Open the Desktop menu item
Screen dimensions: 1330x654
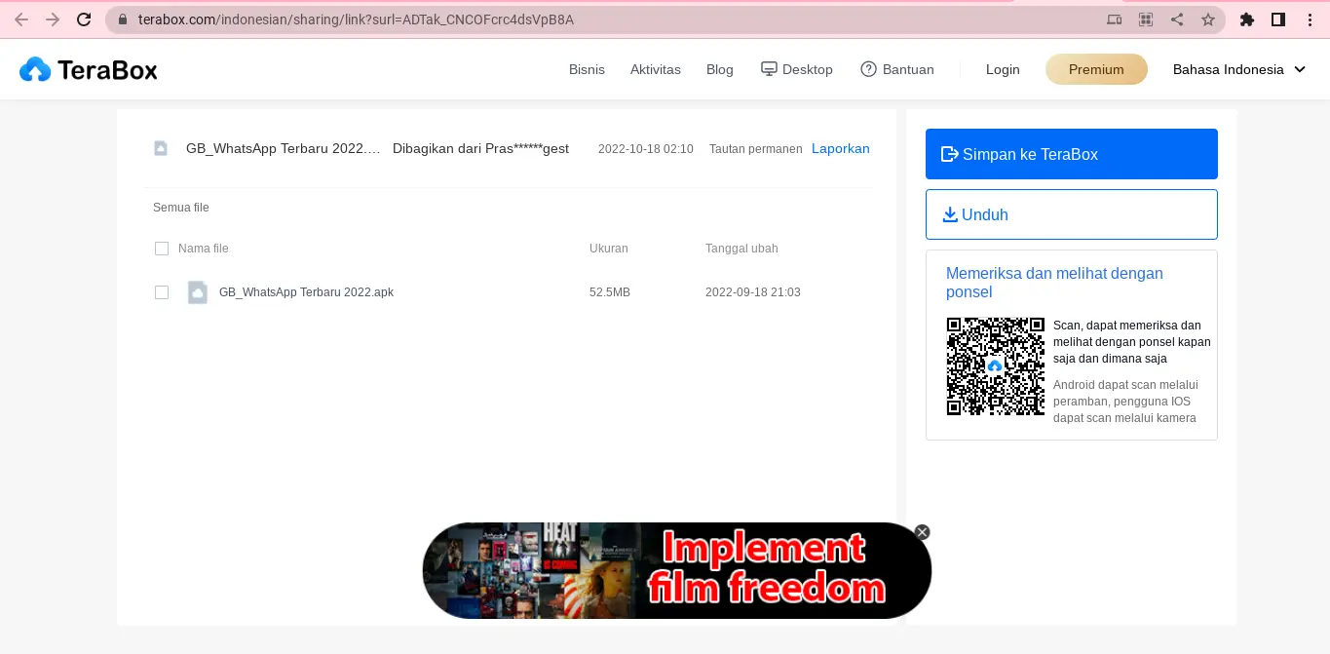click(x=796, y=69)
